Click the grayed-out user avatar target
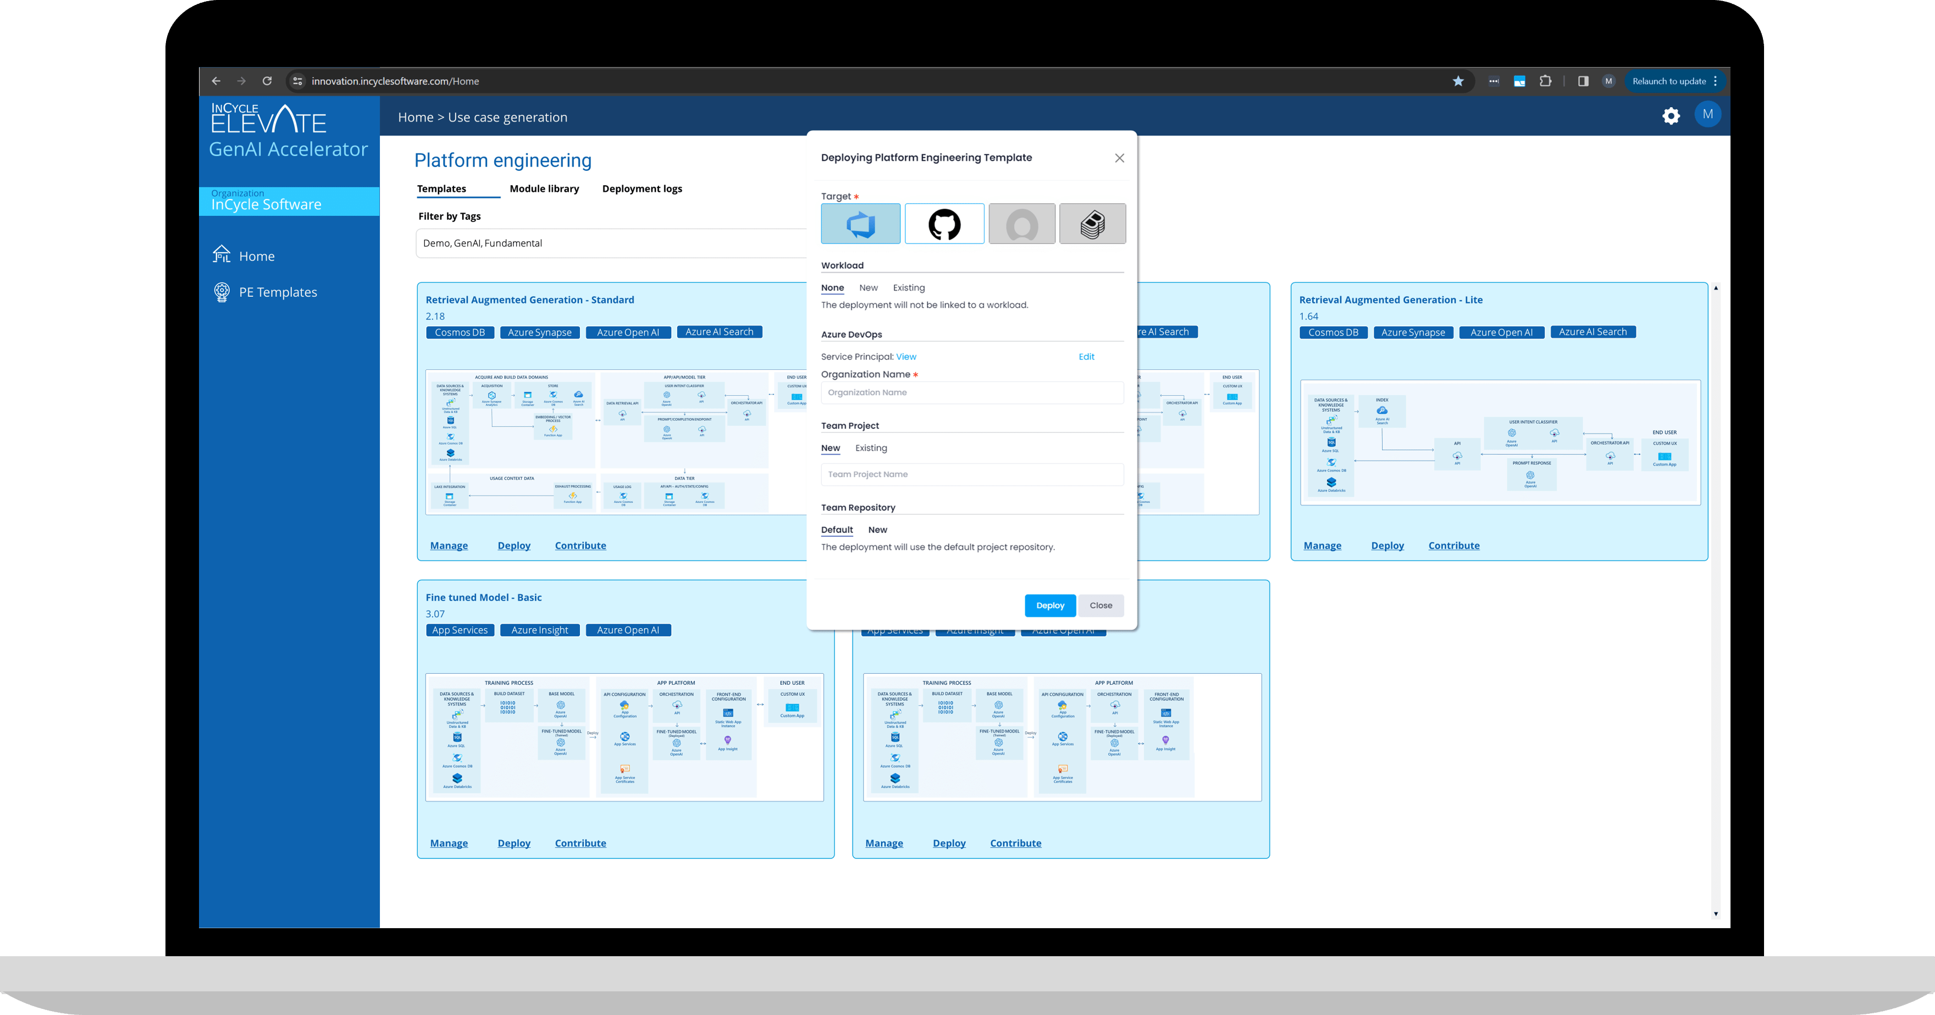The width and height of the screenshot is (1935, 1015). [1021, 224]
